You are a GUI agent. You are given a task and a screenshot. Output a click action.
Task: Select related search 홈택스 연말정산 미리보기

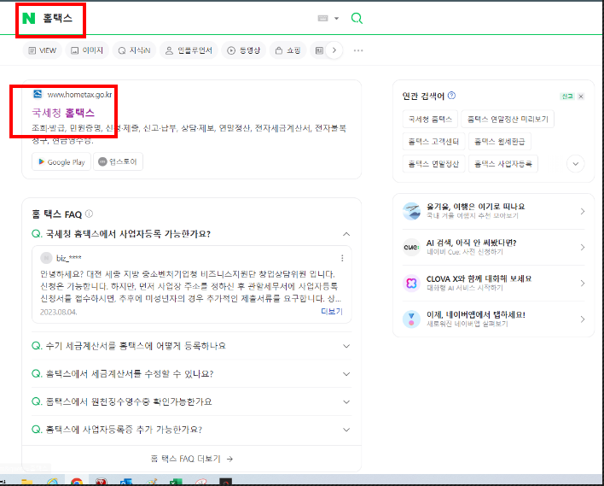[508, 120]
